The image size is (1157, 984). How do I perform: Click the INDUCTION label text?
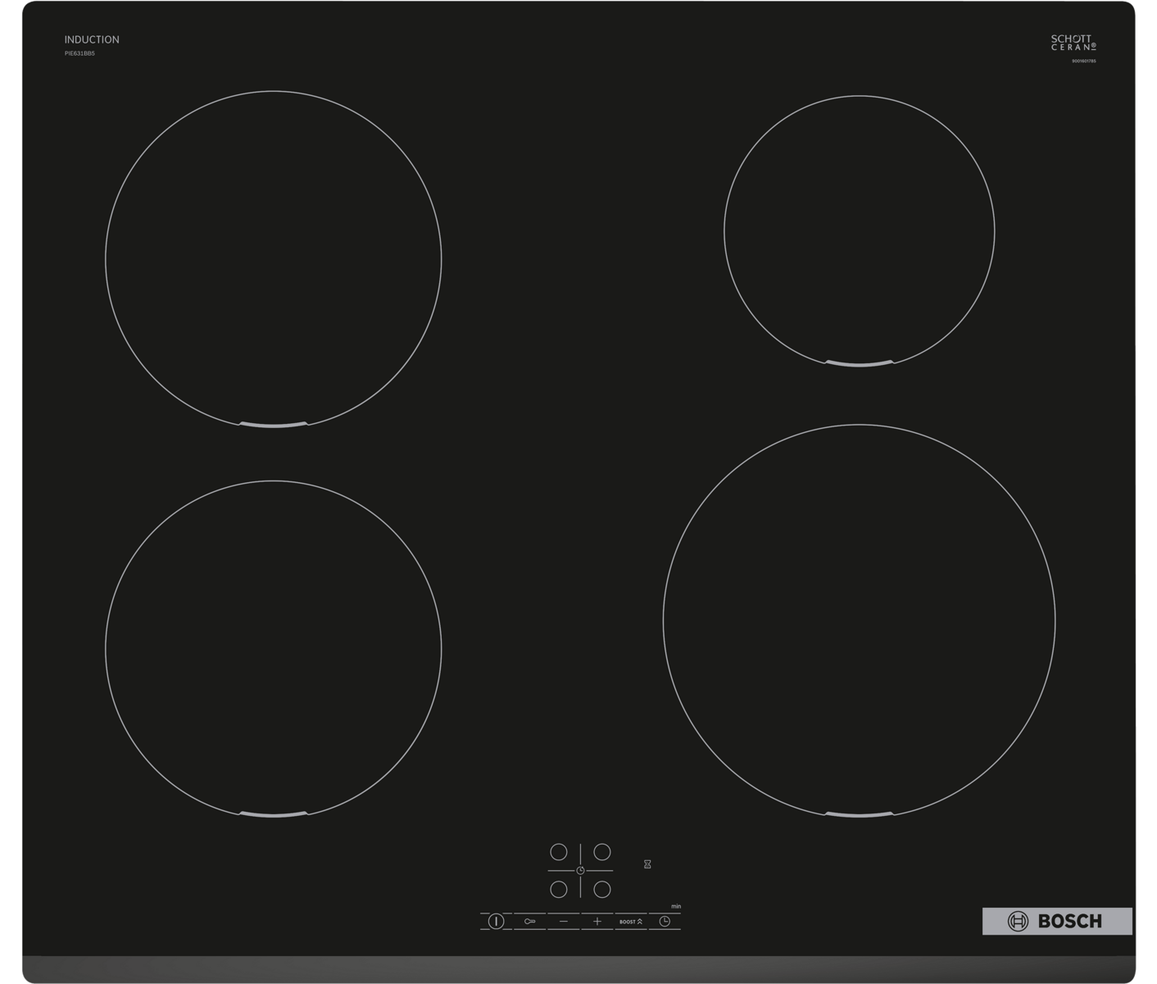[x=92, y=39]
